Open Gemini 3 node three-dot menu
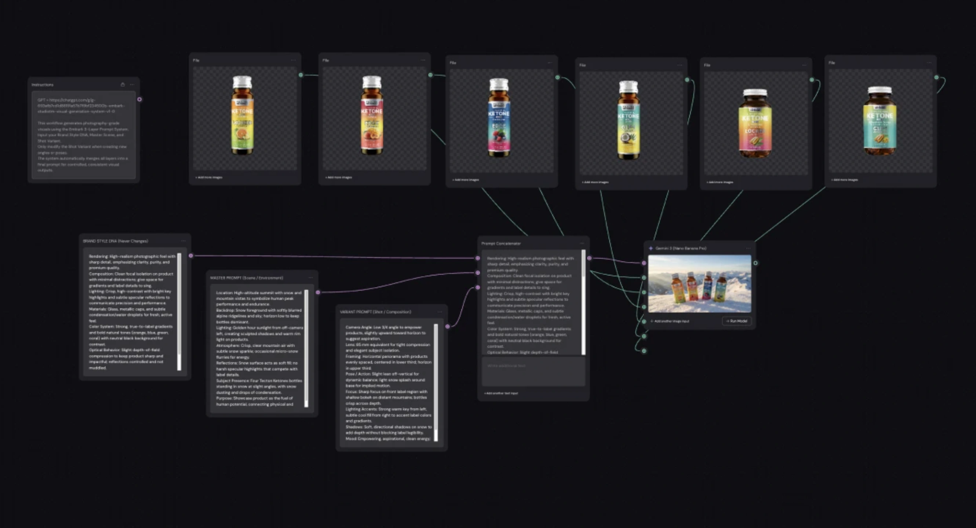The height and width of the screenshot is (528, 976). click(x=748, y=248)
